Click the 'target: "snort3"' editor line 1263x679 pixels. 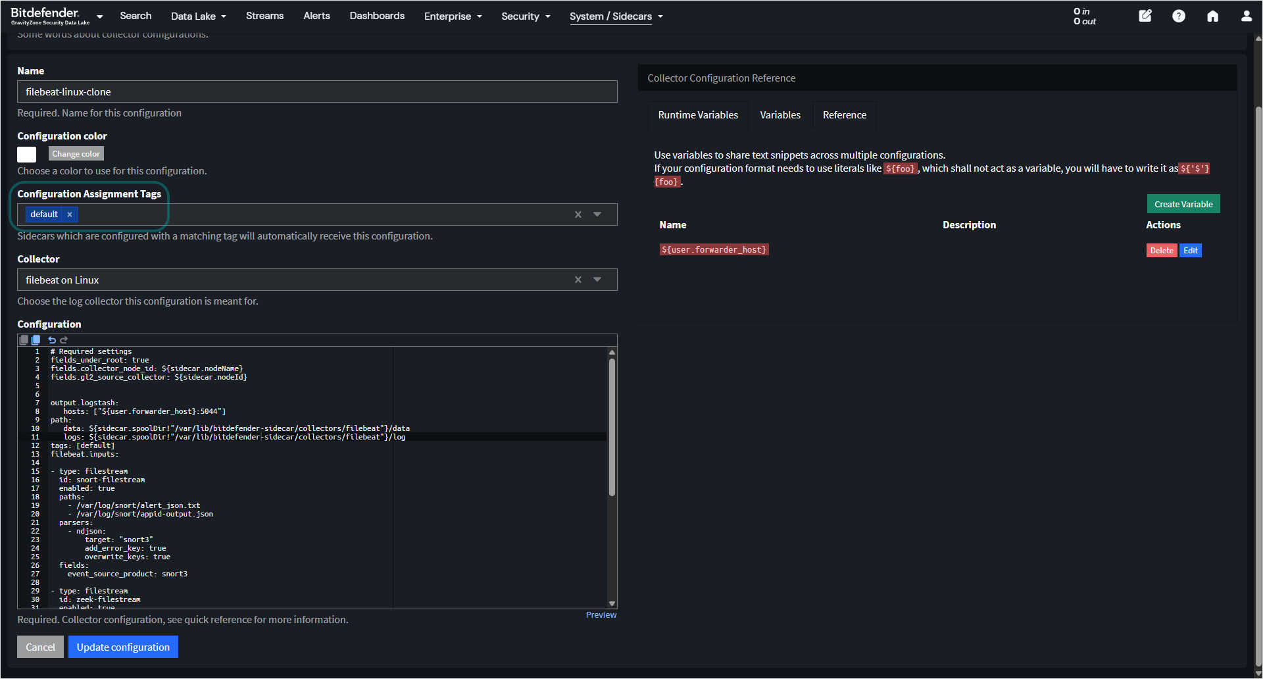point(118,540)
